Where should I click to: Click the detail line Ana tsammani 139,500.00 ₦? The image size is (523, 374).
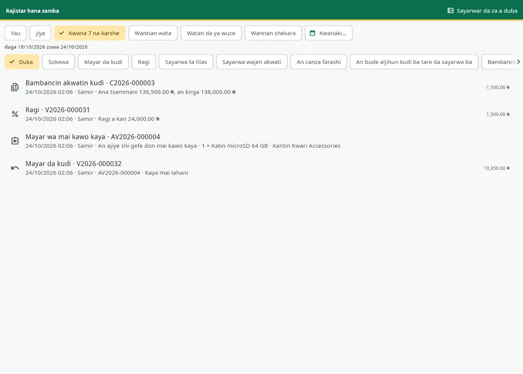tap(130, 92)
